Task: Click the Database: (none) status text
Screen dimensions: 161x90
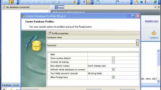Action: click(x=11, y=85)
